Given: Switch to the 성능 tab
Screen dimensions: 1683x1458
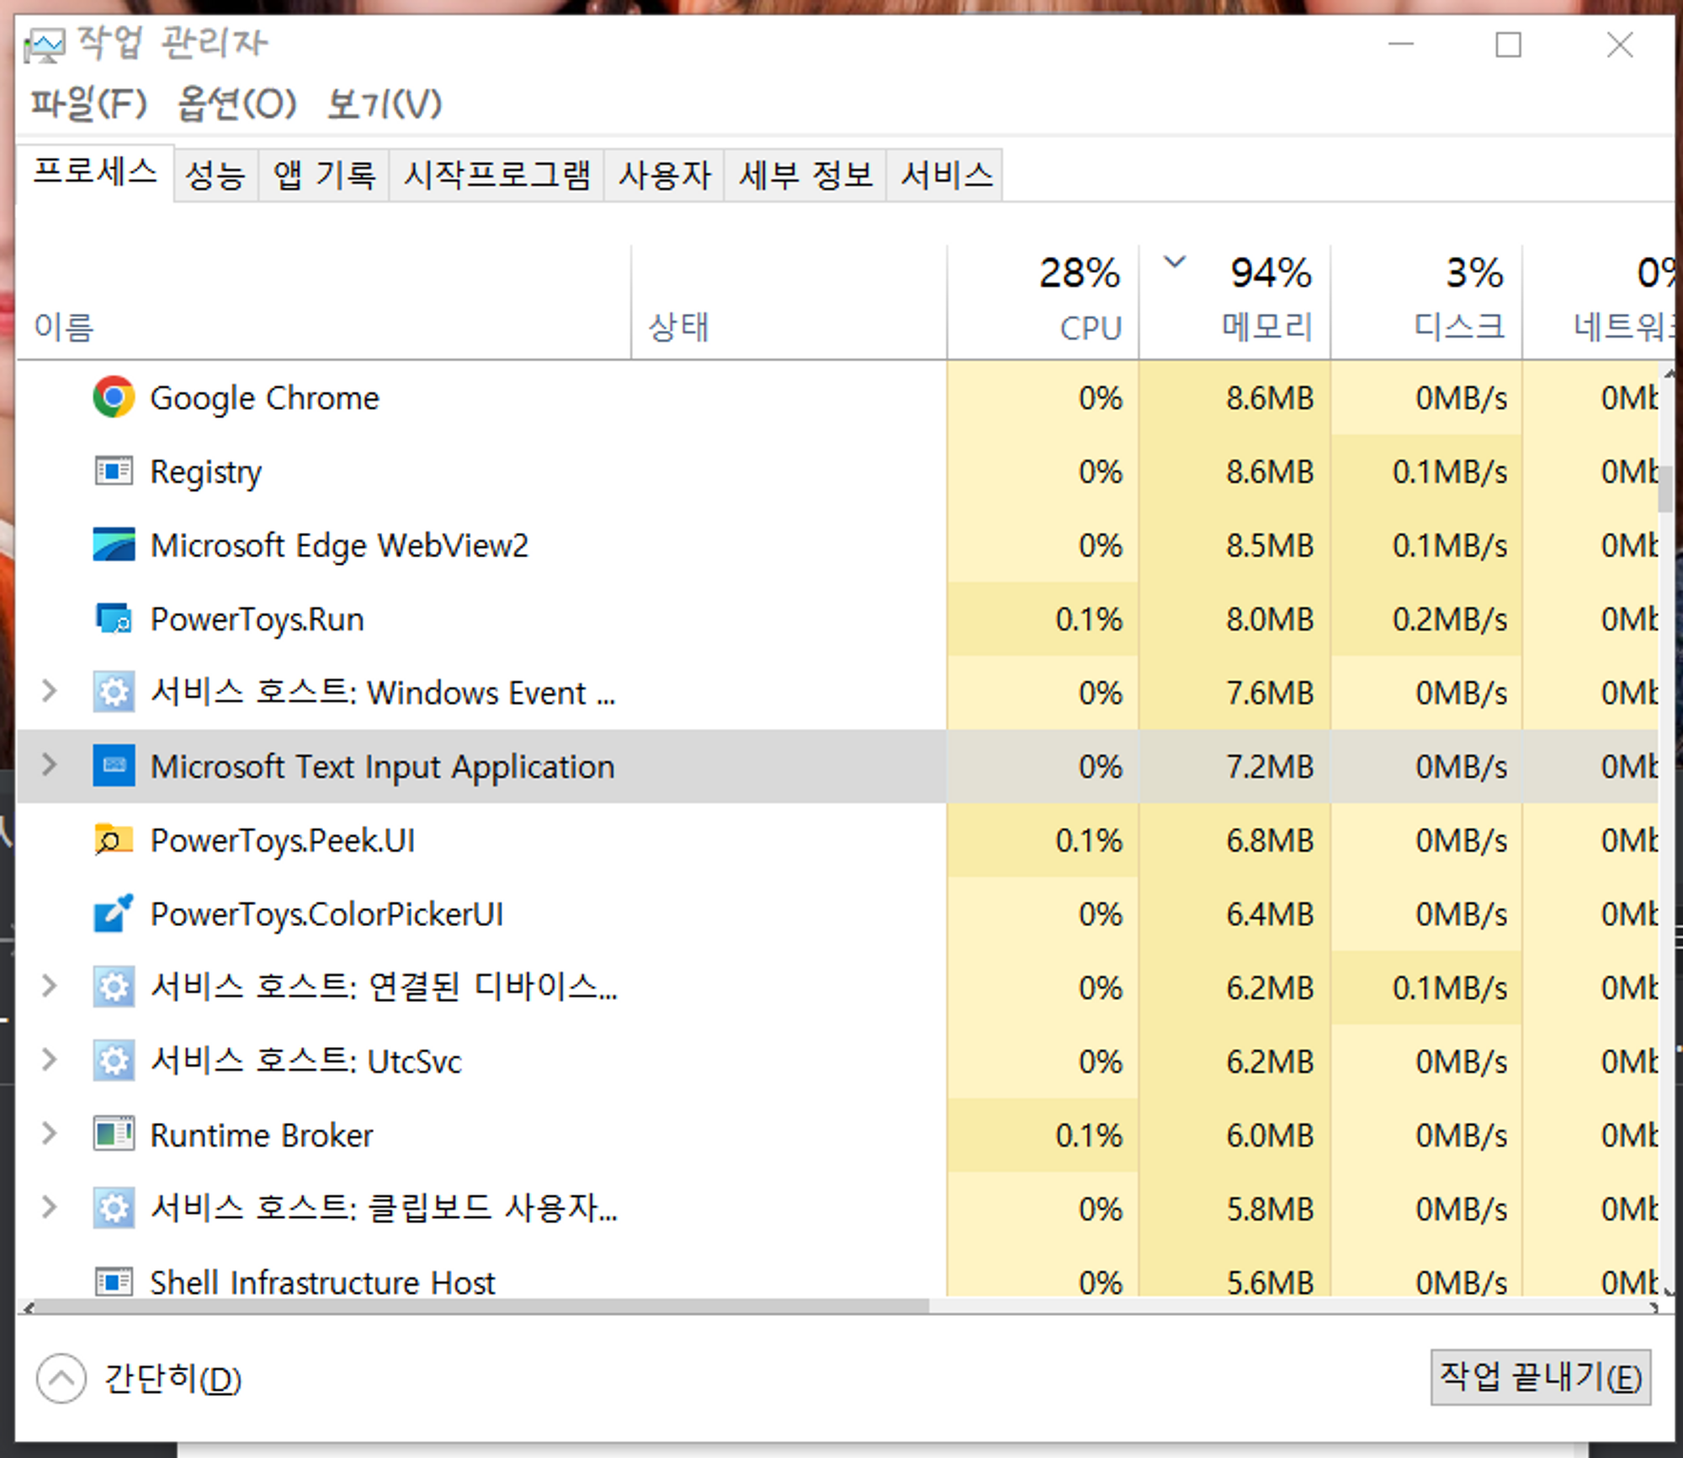Looking at the screenshot, I should tap(215, 173).
